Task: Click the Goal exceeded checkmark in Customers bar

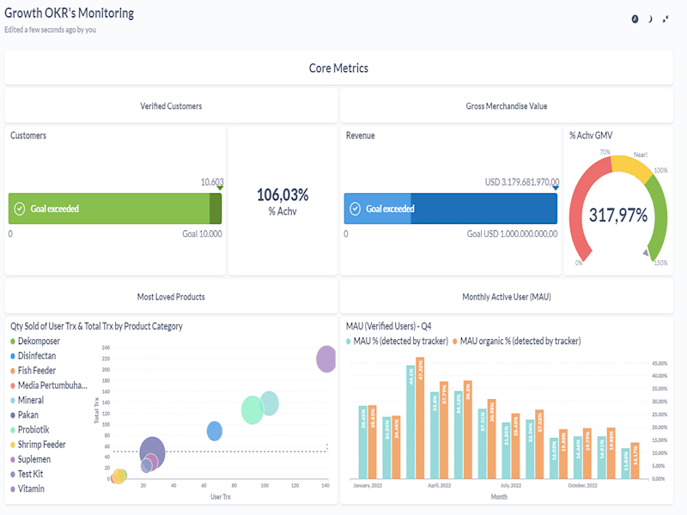Action: (x=20, y=209)
